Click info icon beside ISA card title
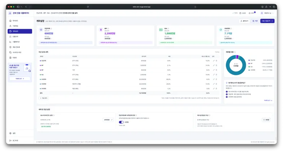The width and height of the screenshot is (283, 152). click(x=168, y=29)
